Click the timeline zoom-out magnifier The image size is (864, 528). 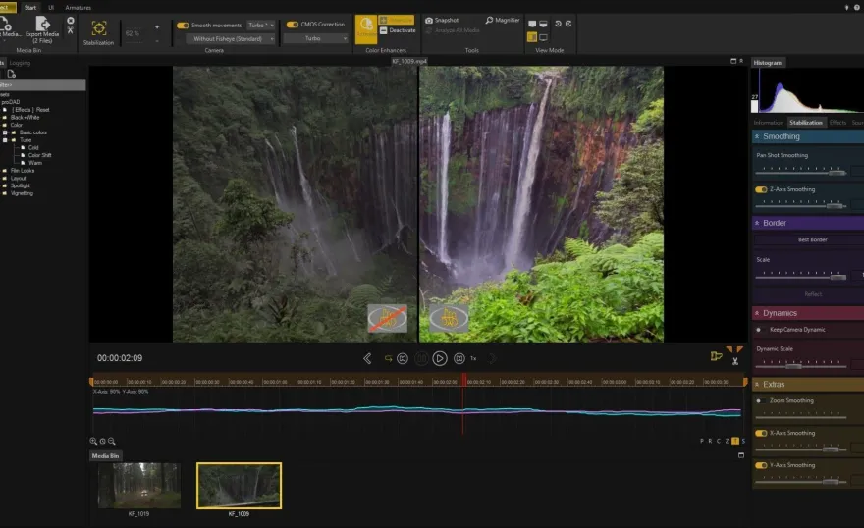click(112, 441)
